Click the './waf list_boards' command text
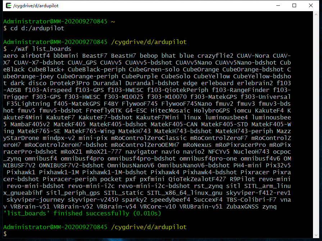The image size is (322, 241). pyautogui.click(x=41, y=49)
